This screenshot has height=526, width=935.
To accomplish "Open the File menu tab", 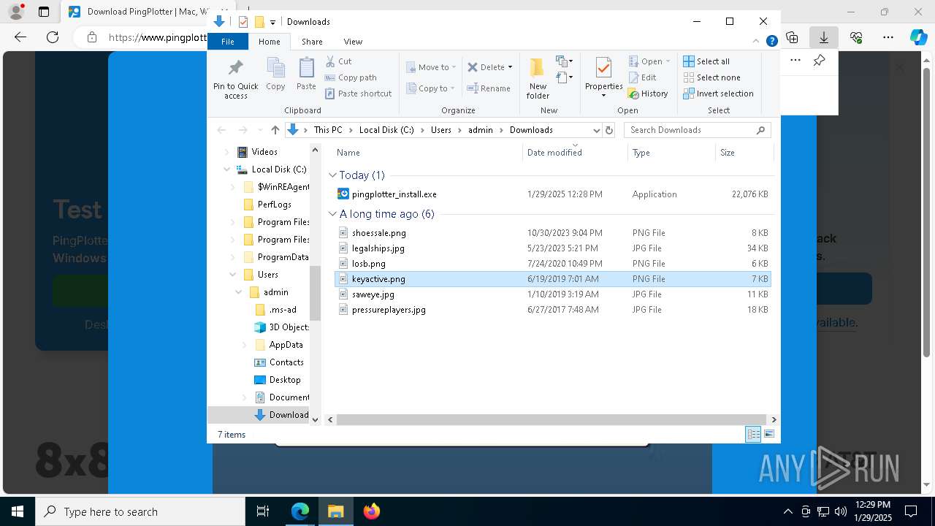I will pos(228,42).
